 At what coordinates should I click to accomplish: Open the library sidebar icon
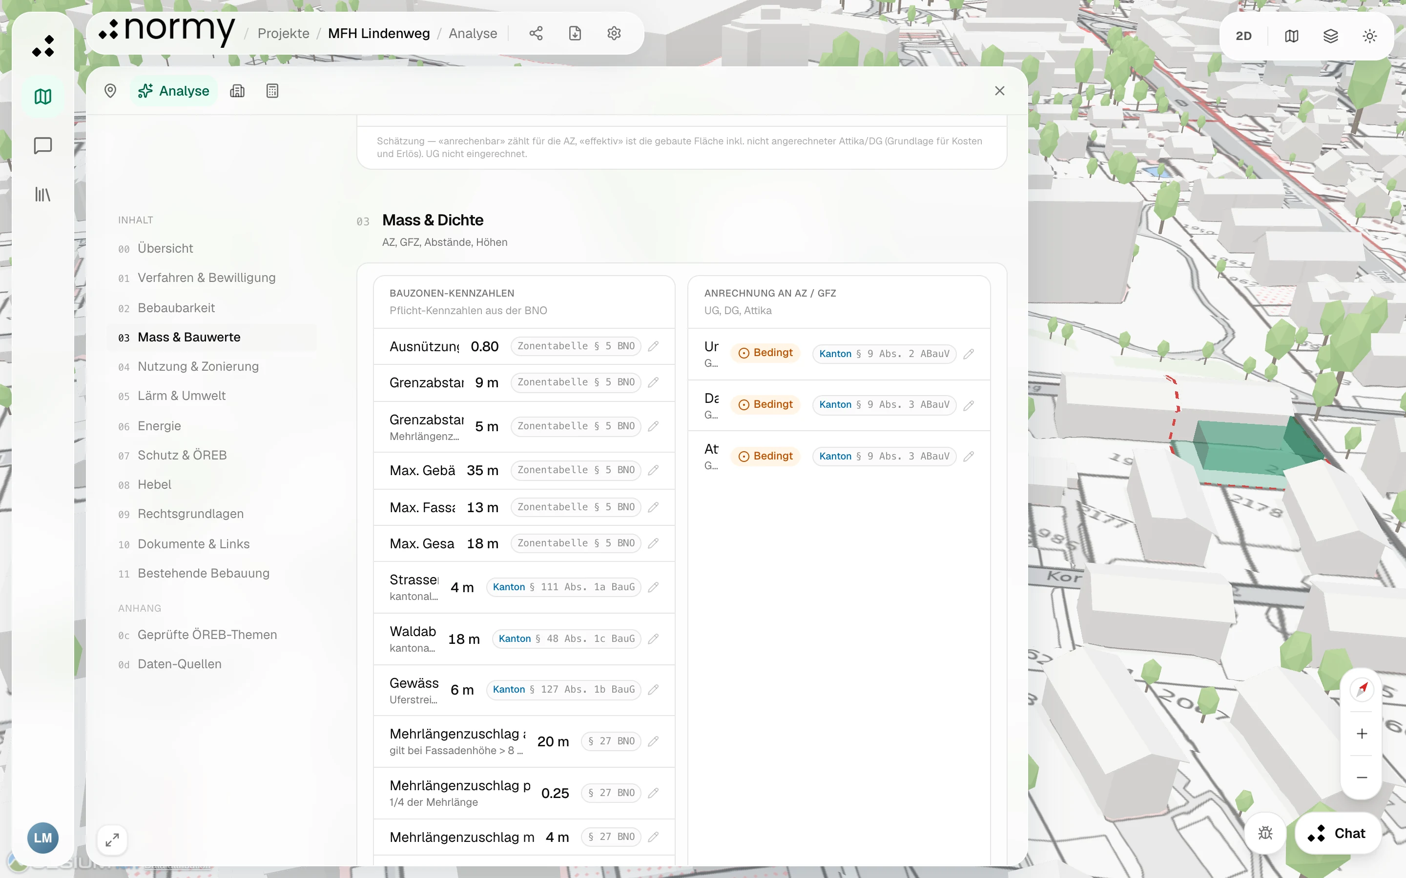(x=43, y=194)
